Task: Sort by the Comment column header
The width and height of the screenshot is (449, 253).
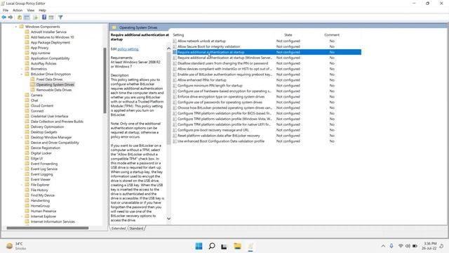Action: coord(332,34)
